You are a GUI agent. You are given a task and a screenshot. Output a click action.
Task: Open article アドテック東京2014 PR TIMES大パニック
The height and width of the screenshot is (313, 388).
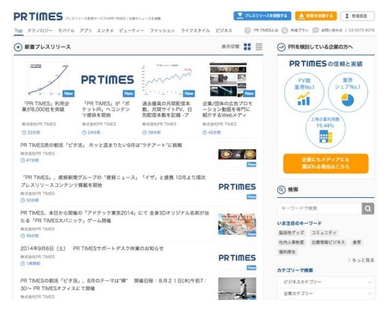pos(115,217)
